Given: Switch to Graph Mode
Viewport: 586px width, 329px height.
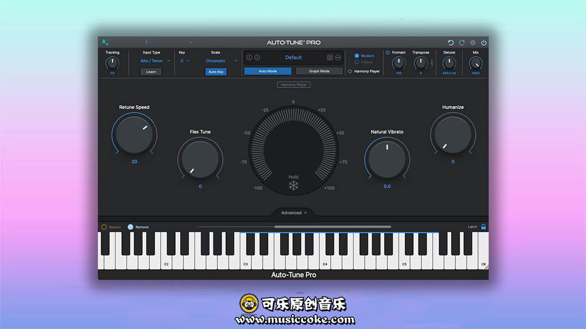Looking at the screenshot, I should (x=319, y=71).
